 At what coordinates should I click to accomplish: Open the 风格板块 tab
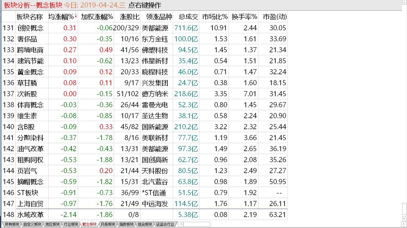point(108,224)
